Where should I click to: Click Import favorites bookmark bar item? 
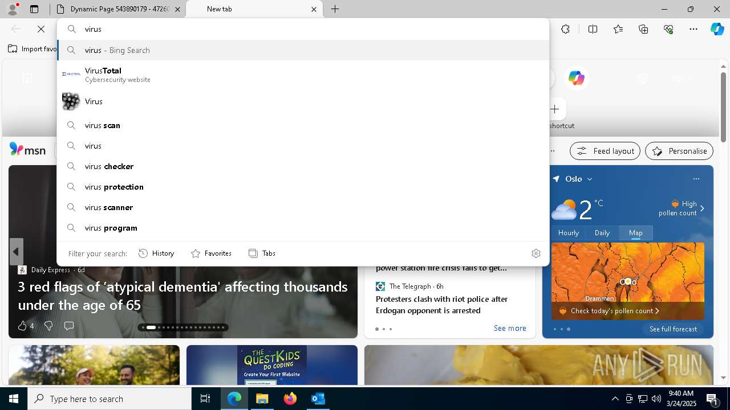click(33, 49)
